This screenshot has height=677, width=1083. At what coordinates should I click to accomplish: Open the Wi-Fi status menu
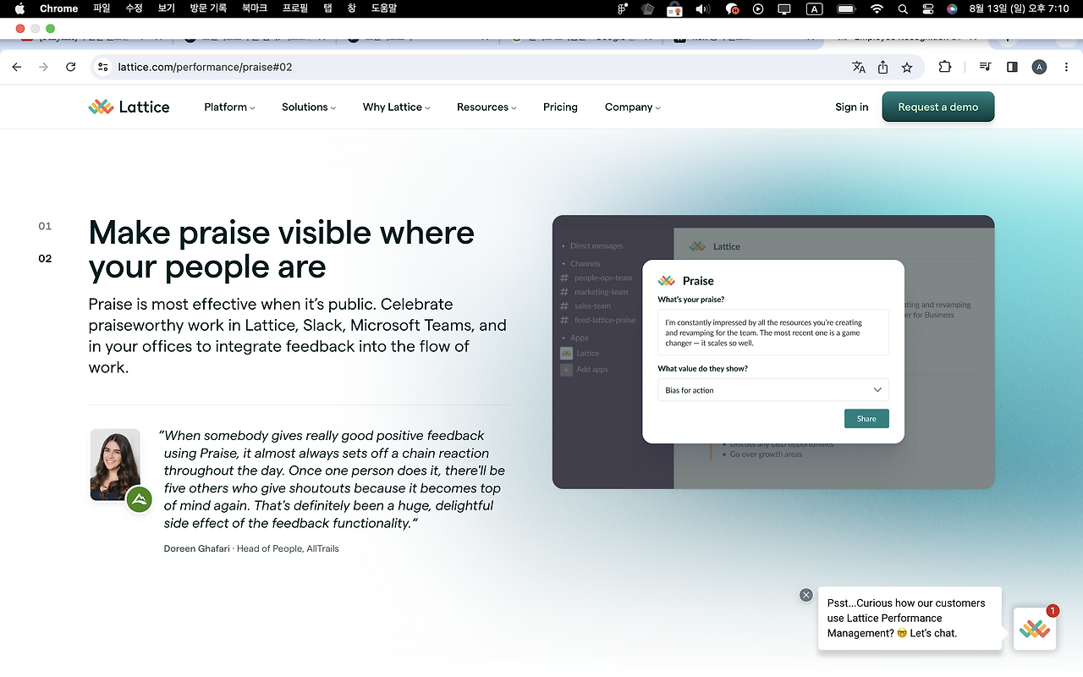[x=877, y=8]
